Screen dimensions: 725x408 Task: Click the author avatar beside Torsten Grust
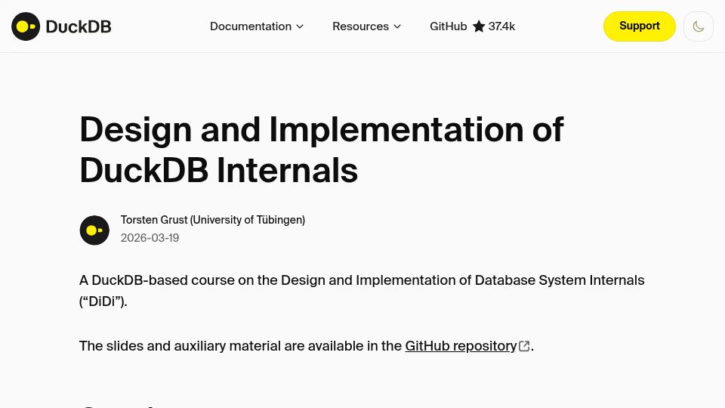(x=94, y=230)
